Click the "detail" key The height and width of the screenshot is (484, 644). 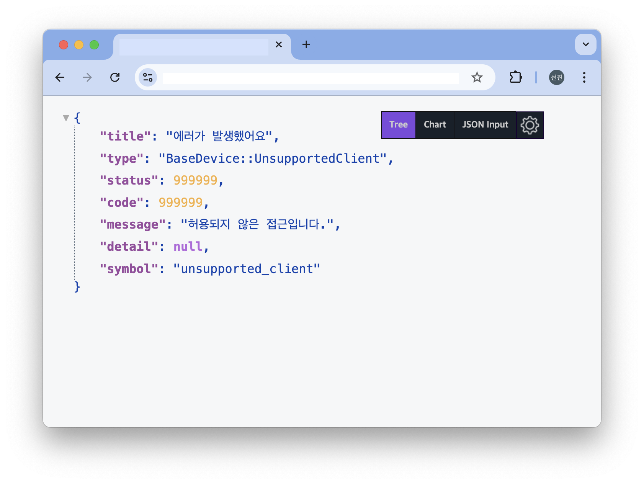(129, 247)
